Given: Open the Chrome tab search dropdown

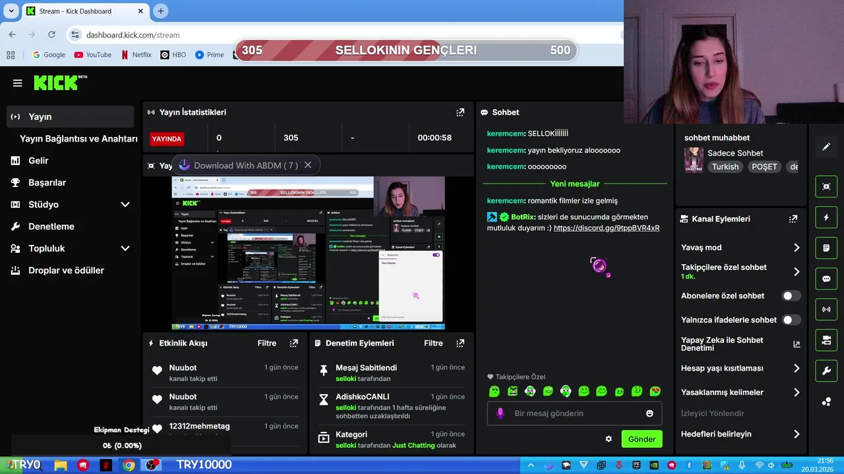Looking at the screenshot, I should pos(11,11).
